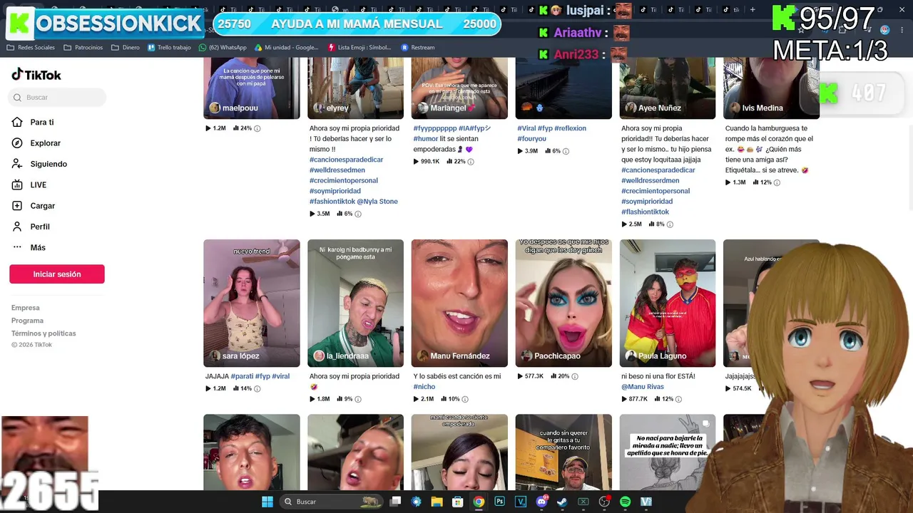Launch Photoshop from the taskbar

[499, 502]
